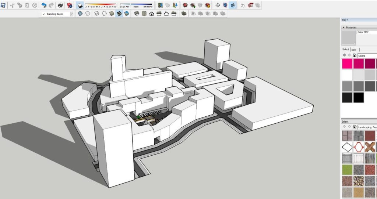Undo the last action

[x=44, y=5]
